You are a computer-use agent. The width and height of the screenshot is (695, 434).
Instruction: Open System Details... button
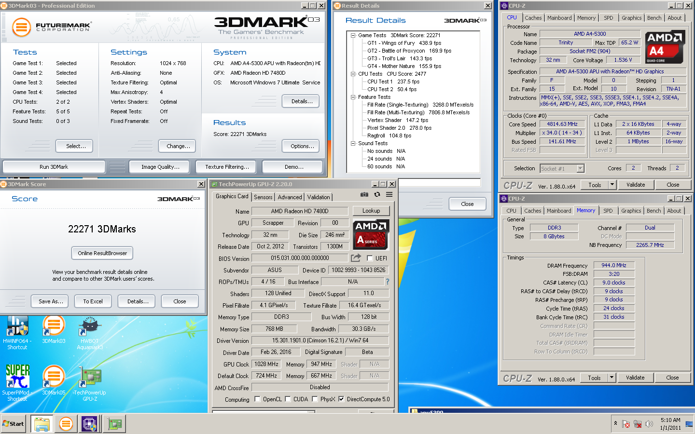tap(302, 101)
